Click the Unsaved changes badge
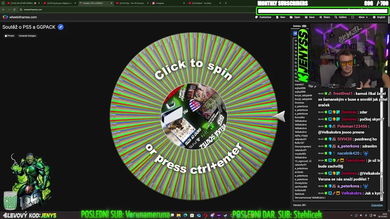Image resolution: width=390 pixels, height=219 pixels. (x=27, y=36)
